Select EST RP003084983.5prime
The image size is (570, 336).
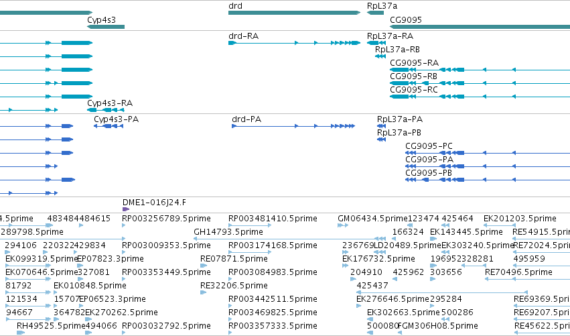click(273, 272)
